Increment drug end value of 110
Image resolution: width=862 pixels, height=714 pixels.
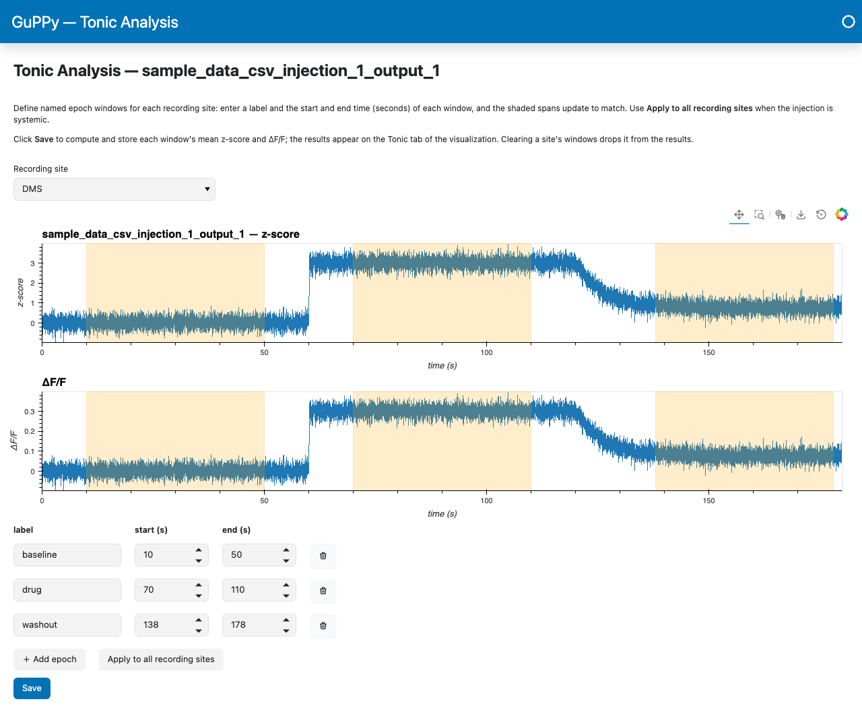pos(286,585)
